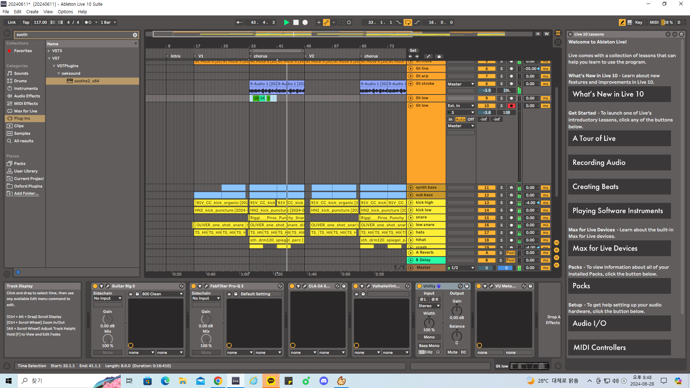Click the Tap tempo button
Screen dimensions: 690x388
tap(26, 22)
